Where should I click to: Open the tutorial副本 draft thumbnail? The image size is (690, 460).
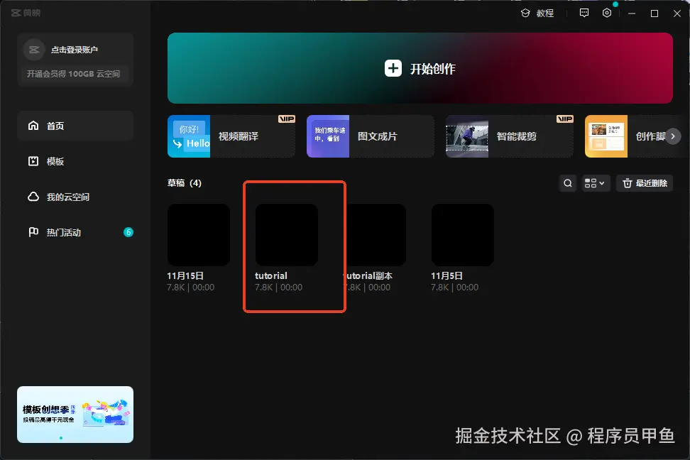tap(376, 235)
